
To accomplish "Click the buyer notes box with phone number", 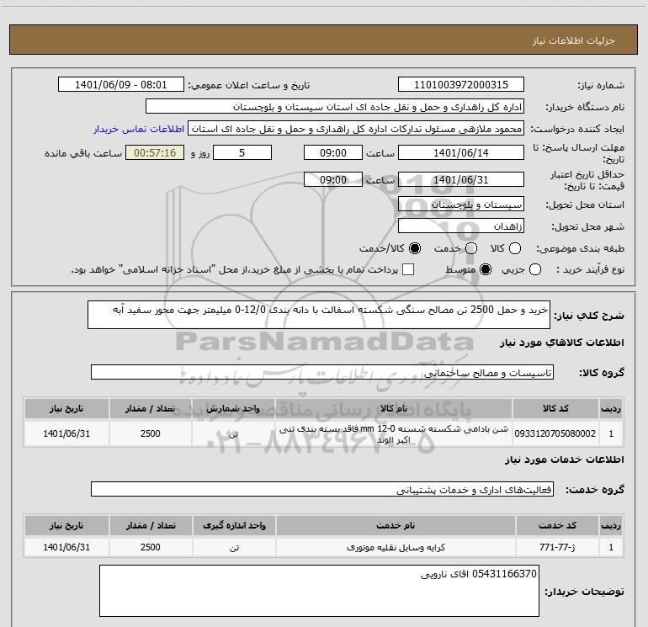I will 319,591.
